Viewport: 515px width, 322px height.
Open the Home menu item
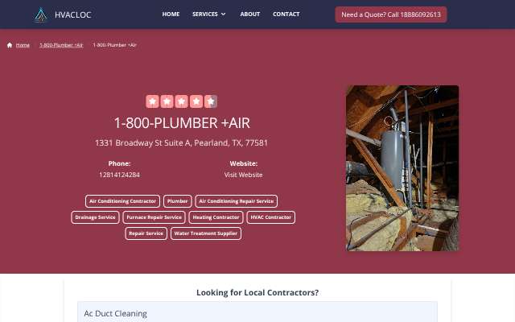(x=171, y=14)
